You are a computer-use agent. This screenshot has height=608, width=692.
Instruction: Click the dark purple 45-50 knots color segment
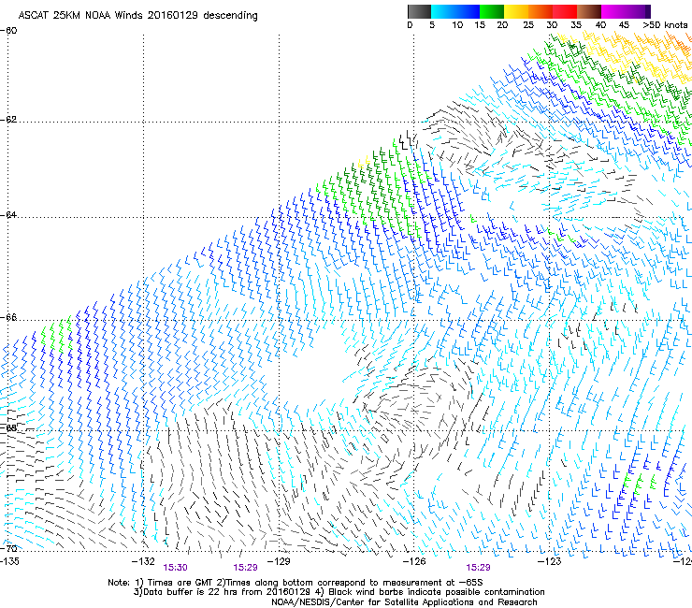point(638,11)
